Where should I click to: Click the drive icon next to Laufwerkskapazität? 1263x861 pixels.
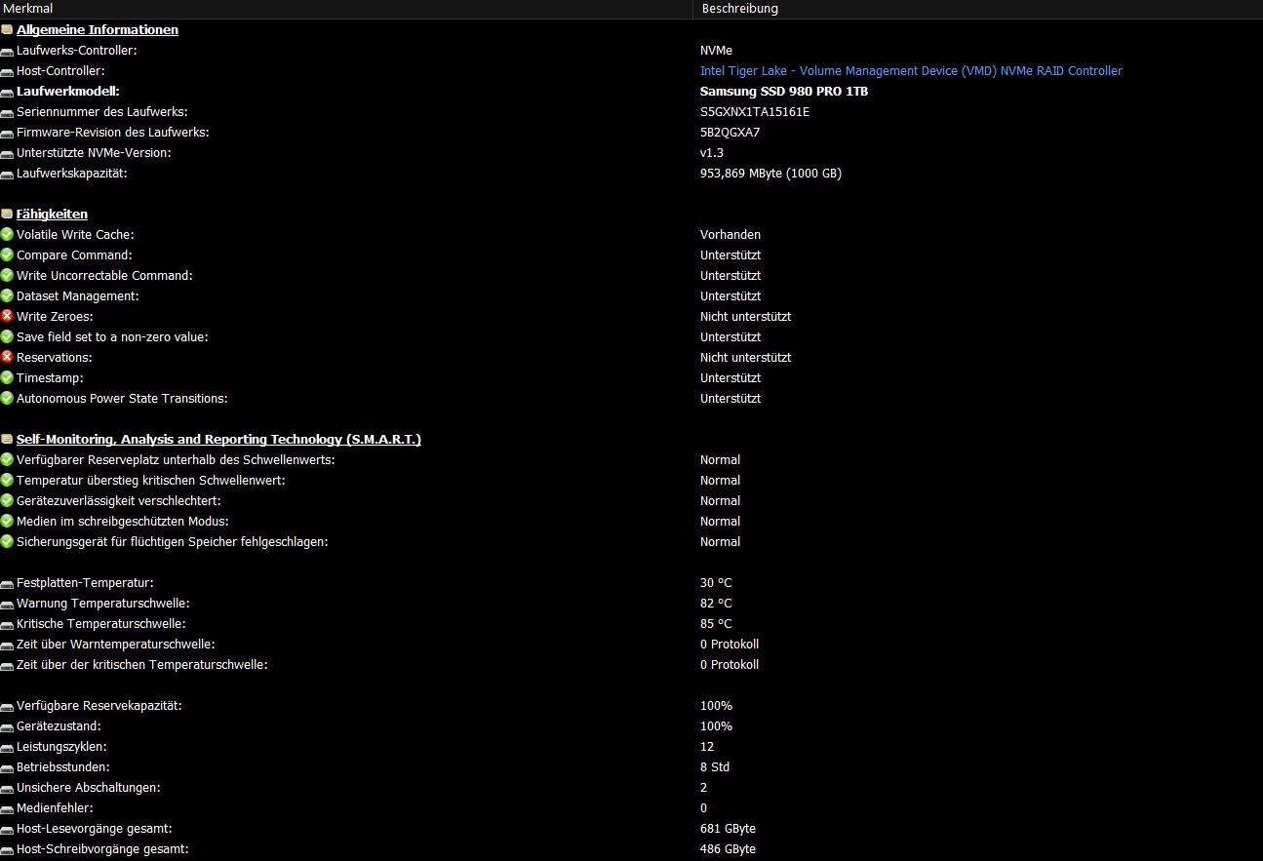pyautogui.click(x=7, y=174)
